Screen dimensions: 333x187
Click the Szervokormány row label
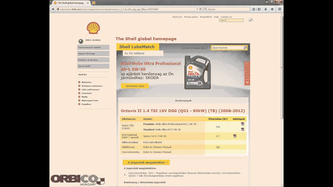[x=131, y=152]
